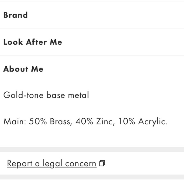Click the 10% Acrylic text
Image resolution: width=184 pixels, height=184 pixels.
[x=143, y=122]
